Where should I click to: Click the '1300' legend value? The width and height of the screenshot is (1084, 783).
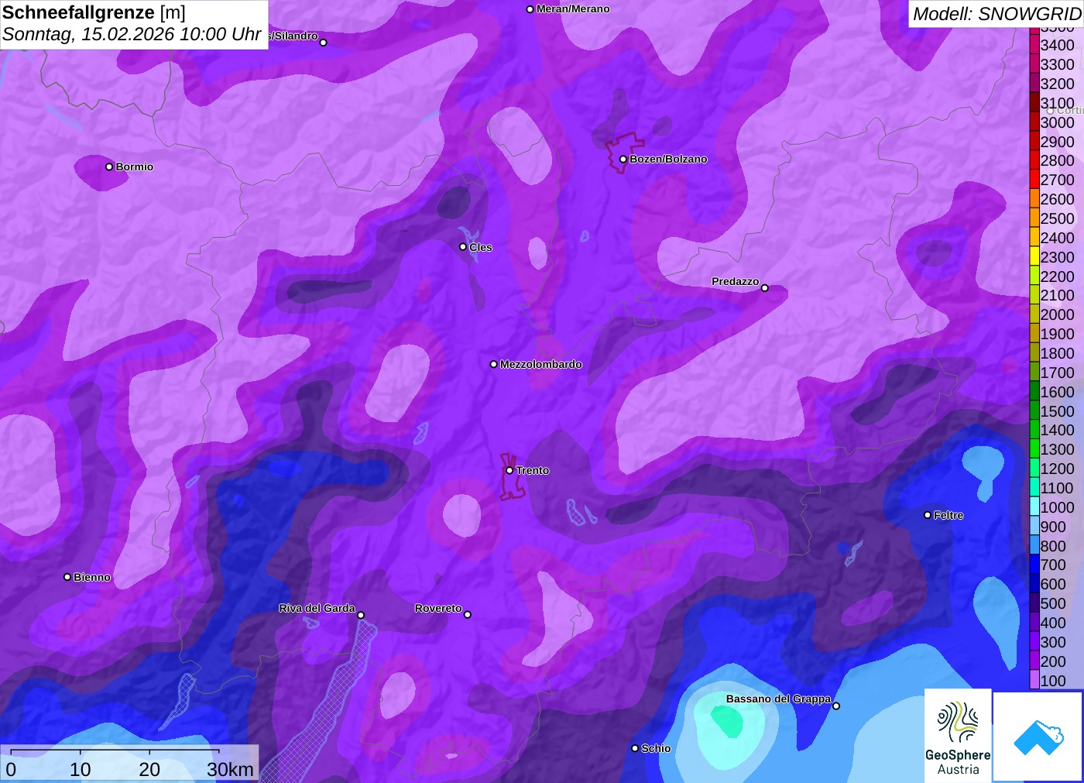1057,449
